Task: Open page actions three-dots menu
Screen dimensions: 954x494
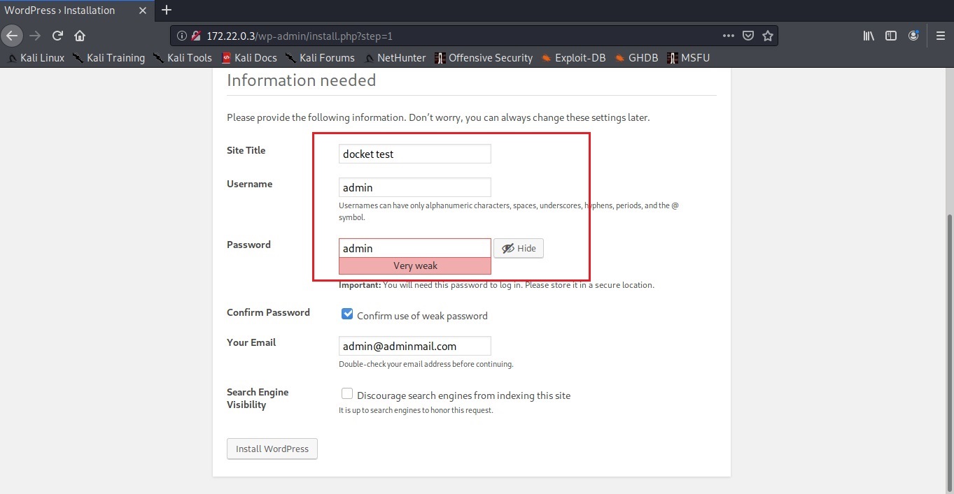Action: tap(728, 36)
